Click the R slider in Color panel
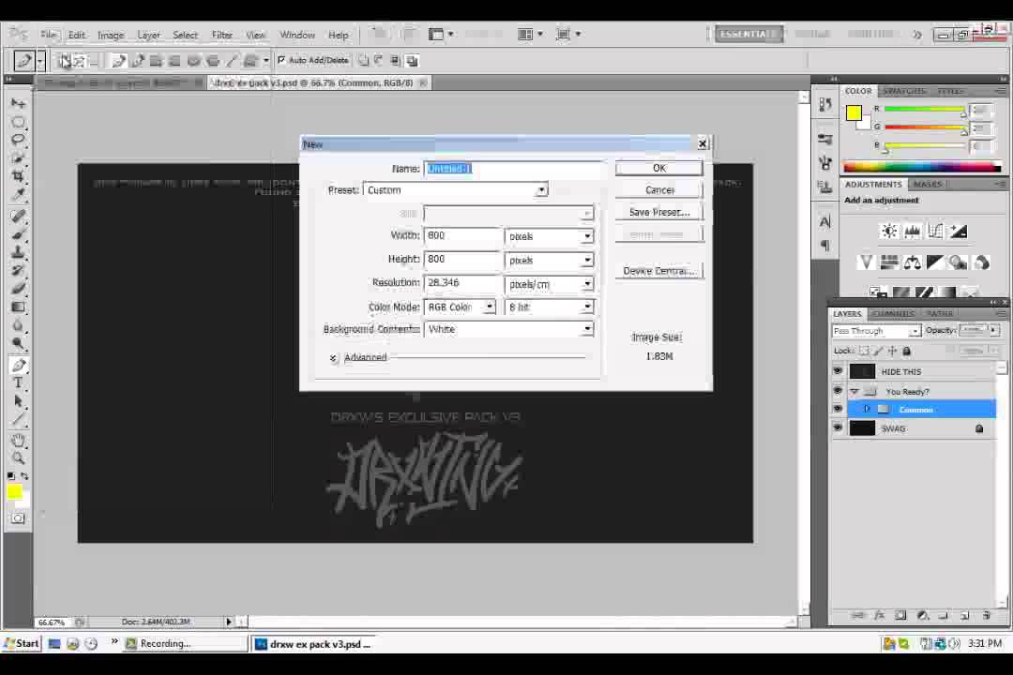 (924, 109)
